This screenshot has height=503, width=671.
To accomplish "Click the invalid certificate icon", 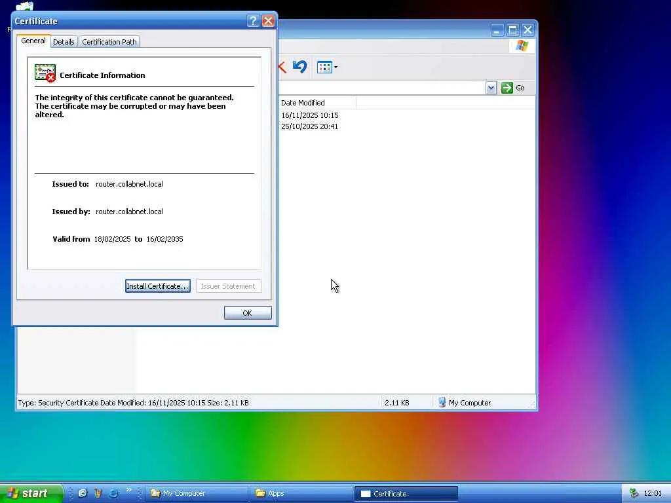I will point(45,73).
